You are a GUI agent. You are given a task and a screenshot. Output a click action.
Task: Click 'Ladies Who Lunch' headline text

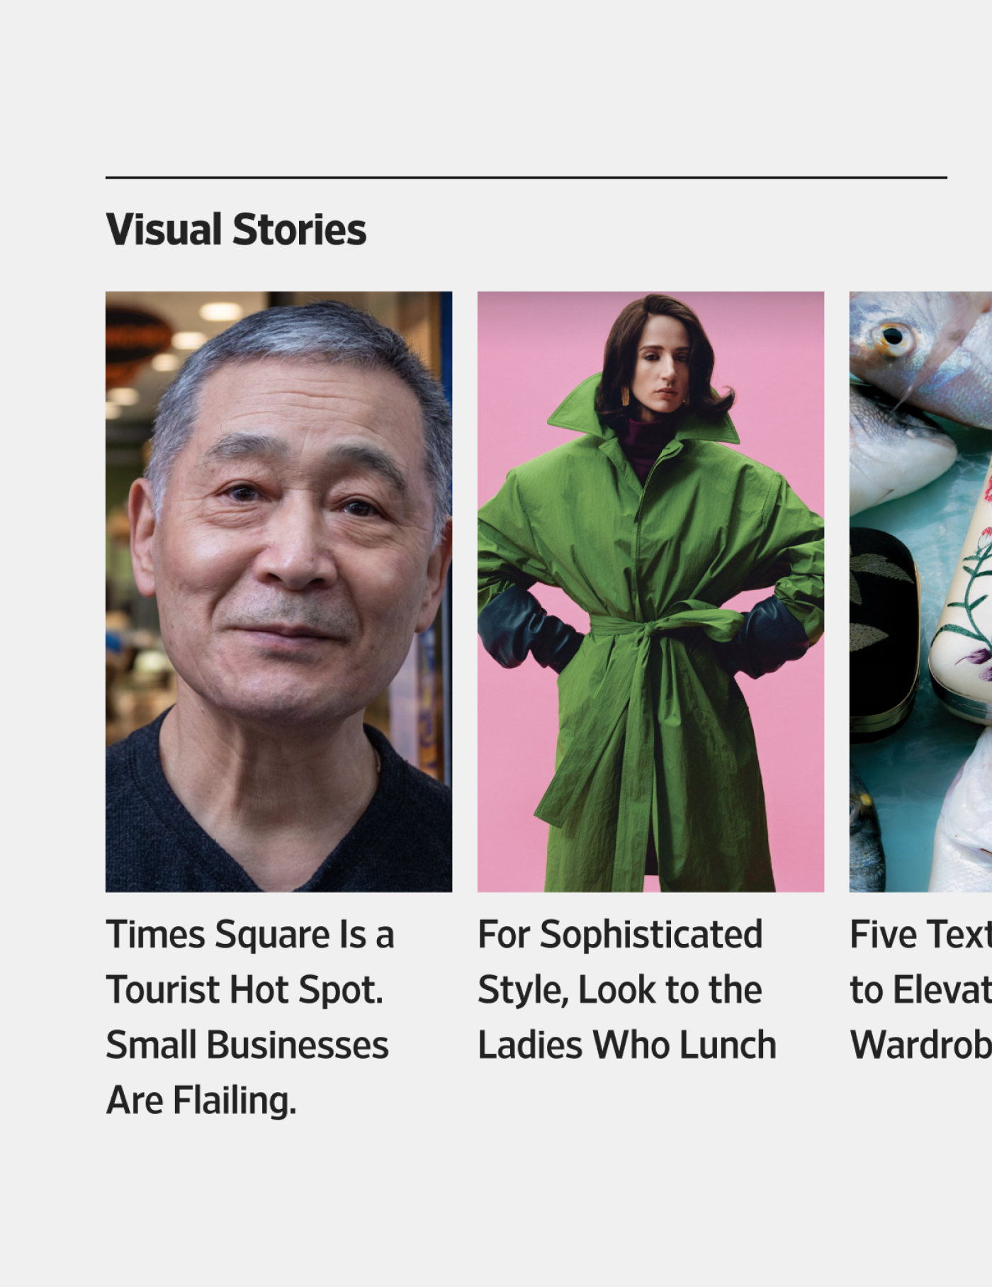[x=627, y=1045]
